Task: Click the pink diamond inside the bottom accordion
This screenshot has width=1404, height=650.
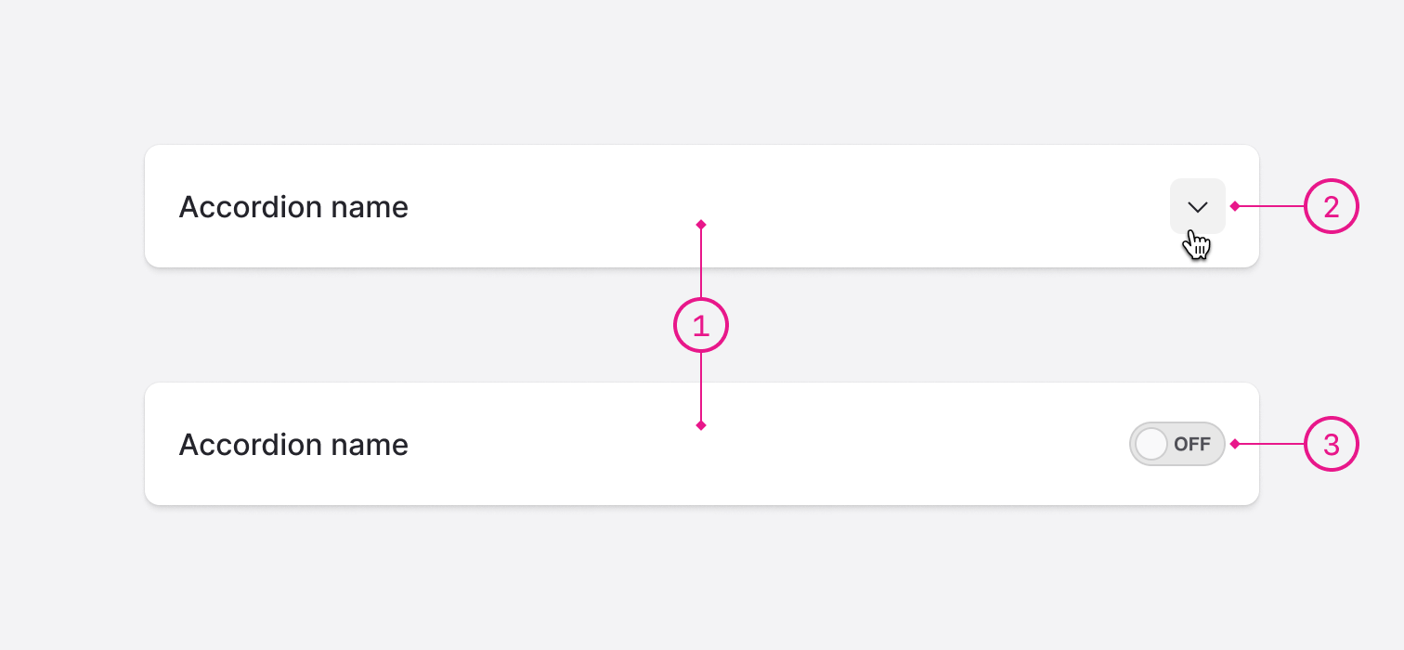Action: click(x=701, y=425)
